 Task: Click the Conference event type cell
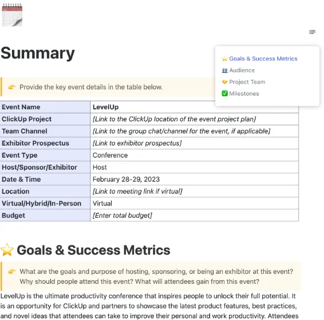[x=195, y=155]
